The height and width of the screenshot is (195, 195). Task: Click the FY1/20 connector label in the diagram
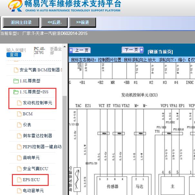coord(93,163)
